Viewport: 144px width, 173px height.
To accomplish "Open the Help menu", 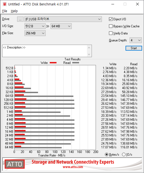I will [x=14, y=11].
